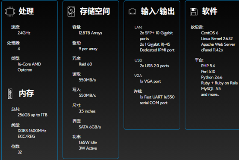Click the 2x 1 Gigabit RJ-45 text
Image resolution: width=239 pixels, height=160 pixels.
click(x=155, y=44)
